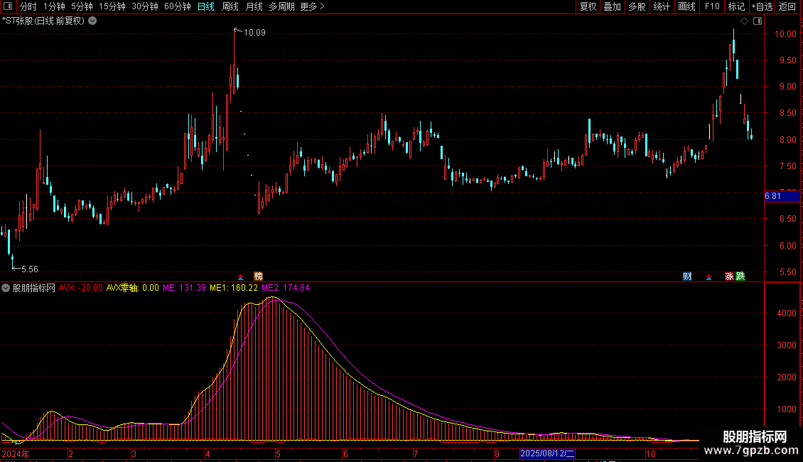Click the 财 financial report icon
This screenshot has width=803, height=462.
click(x=687, y=276)
